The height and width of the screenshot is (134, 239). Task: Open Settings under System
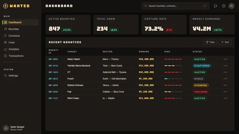tap(20, 76)
